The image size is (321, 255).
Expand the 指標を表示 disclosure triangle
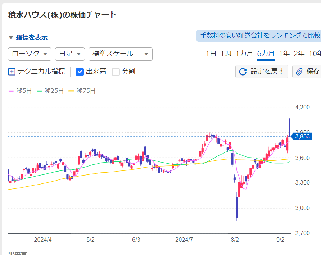[11, 37]
